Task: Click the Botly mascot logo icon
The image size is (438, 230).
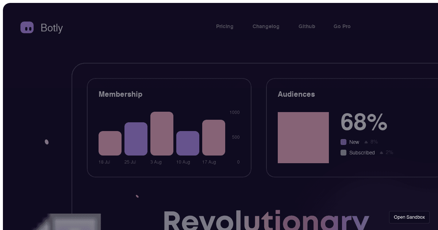Action: [27, 27]
